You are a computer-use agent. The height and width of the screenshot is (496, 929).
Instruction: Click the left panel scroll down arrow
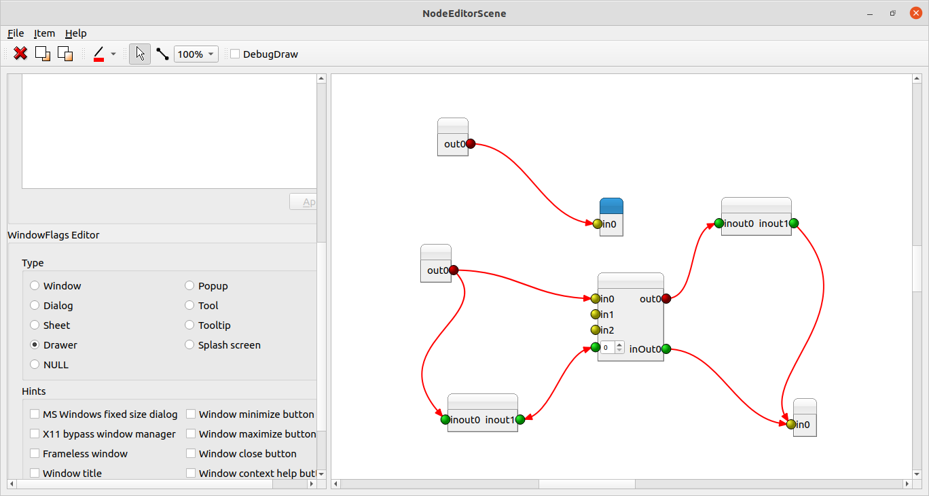322,474
